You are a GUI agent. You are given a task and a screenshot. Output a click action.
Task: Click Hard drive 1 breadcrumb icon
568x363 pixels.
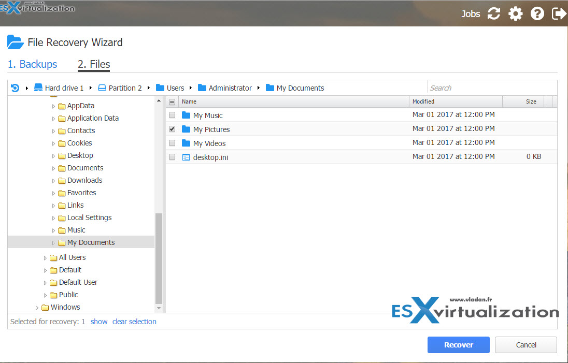38,88
